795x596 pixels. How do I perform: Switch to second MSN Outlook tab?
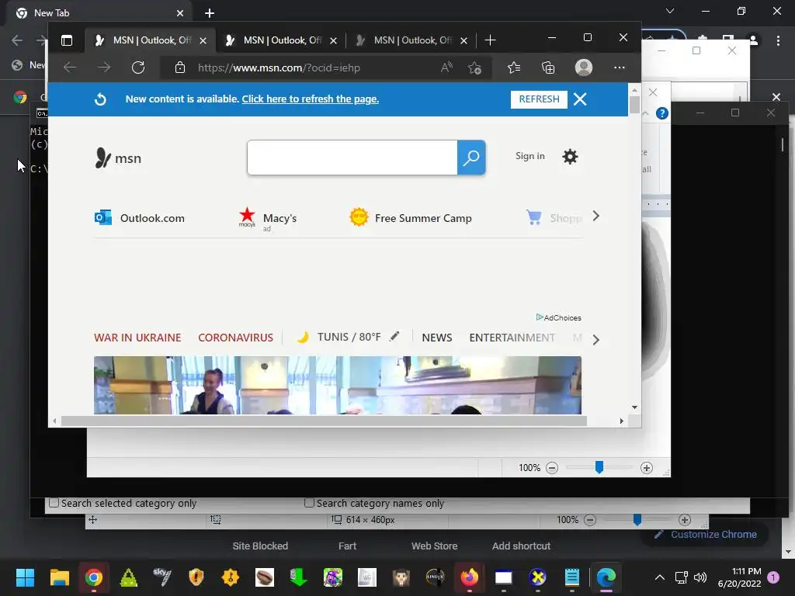tap(281, 40)
